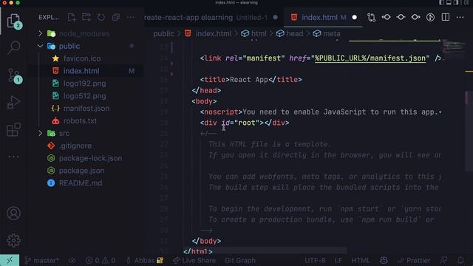Open robots.txt in the file tree

pos(80,121)
